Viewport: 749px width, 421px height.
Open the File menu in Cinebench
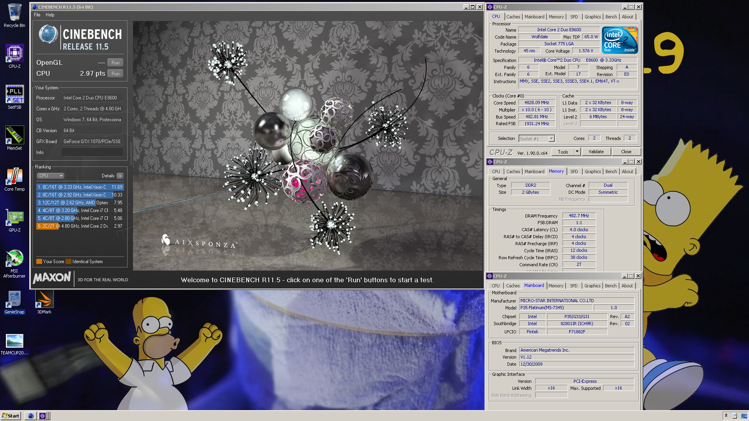[37, 15]
